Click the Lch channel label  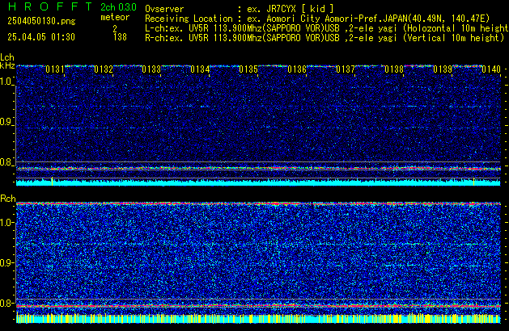pyautogui.click(x=7, y=57)
